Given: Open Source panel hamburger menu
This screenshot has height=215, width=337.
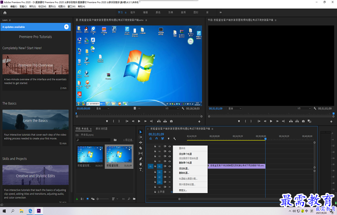Looking at the screenshot, I should tap(146, 20).
